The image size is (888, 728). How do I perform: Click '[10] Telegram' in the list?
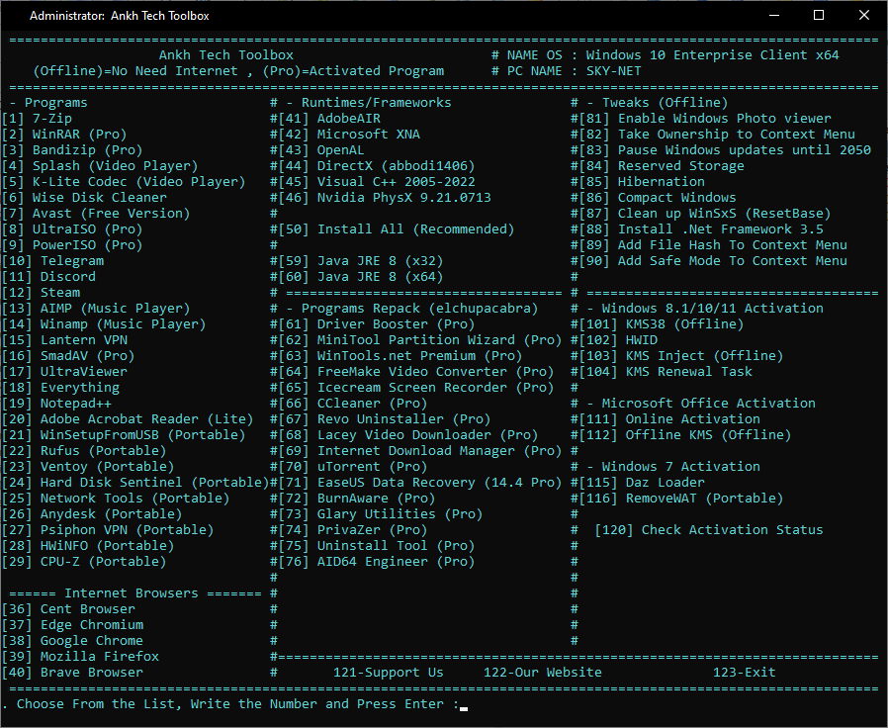53,261
